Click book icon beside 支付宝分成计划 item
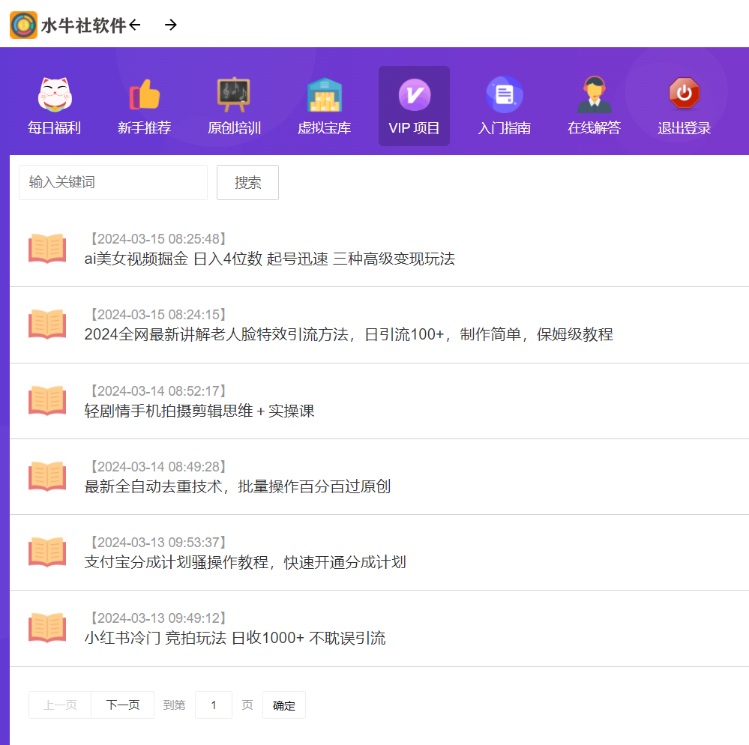Image resolution: width=749 pixels, height=745 pixels. tap(47, 552)
